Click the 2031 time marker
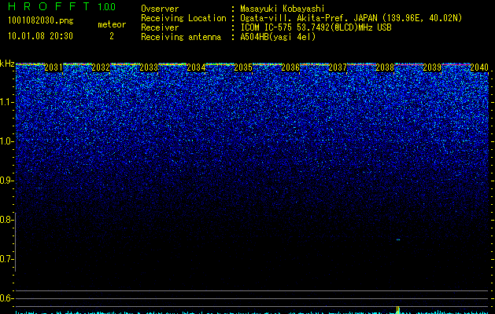This screenshot has height=314, width=495. [x=54, y=68]
